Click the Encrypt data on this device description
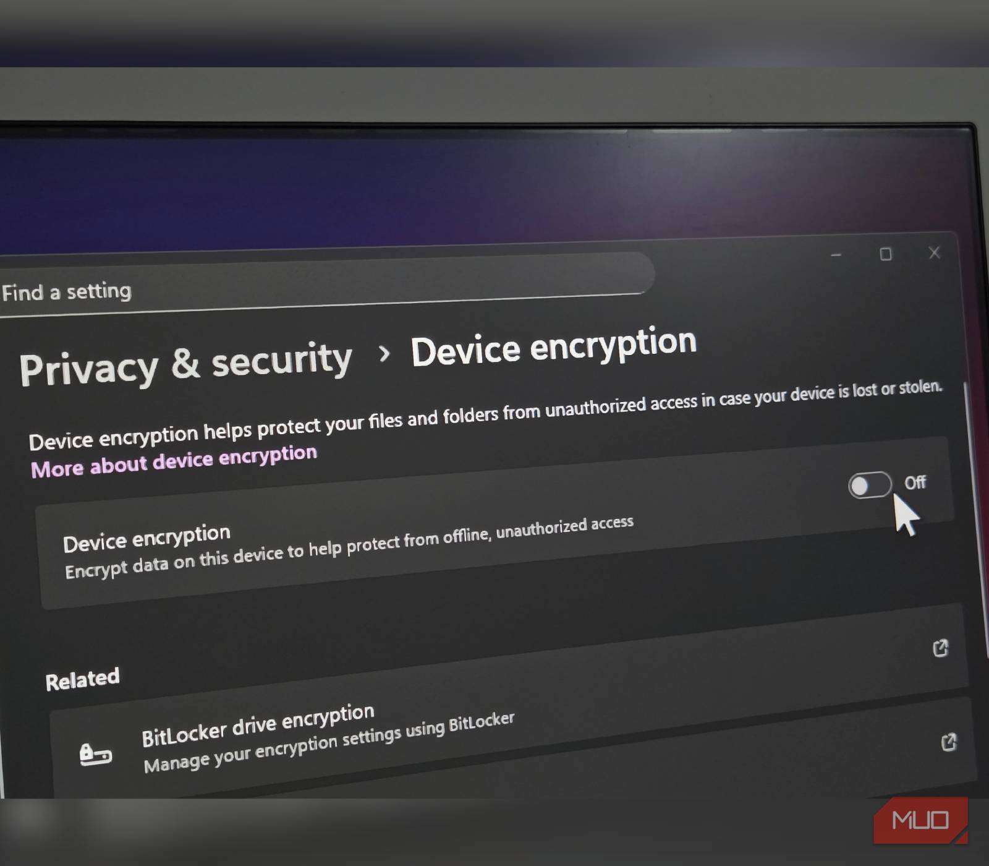Screen dimensions: 989x866 point(349,547)
